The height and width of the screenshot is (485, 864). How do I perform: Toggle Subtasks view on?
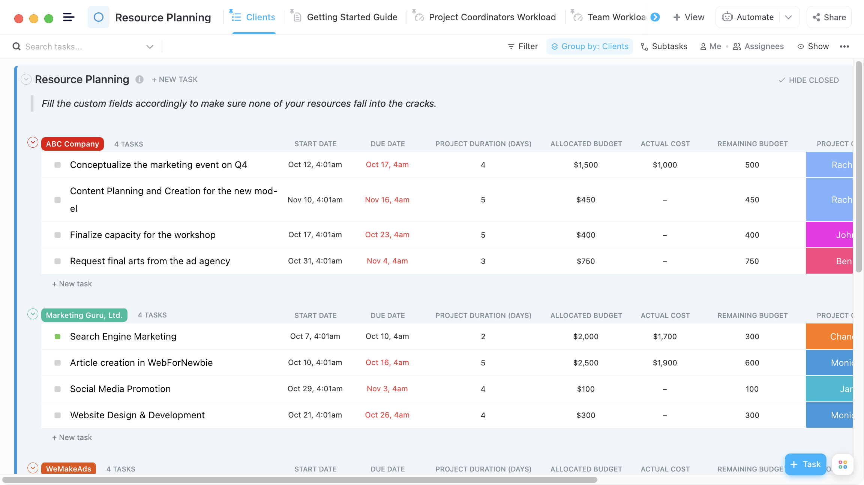[x=664, y=46]
